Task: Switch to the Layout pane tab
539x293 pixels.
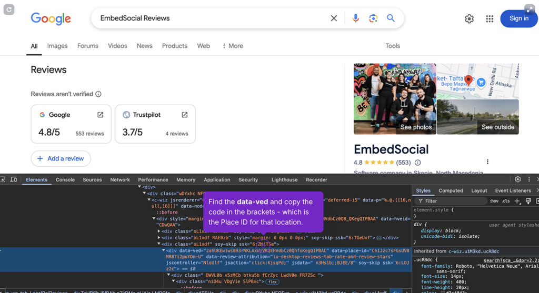Action: click(479, 190)
